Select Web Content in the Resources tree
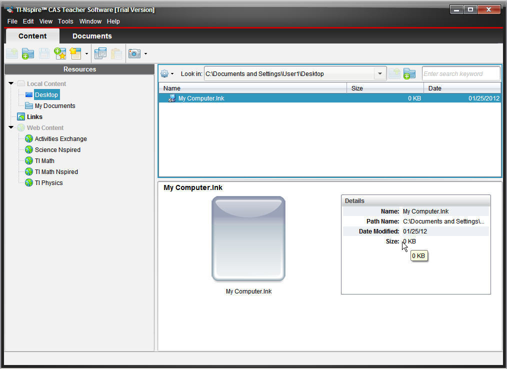 click(x=45, y=127)
